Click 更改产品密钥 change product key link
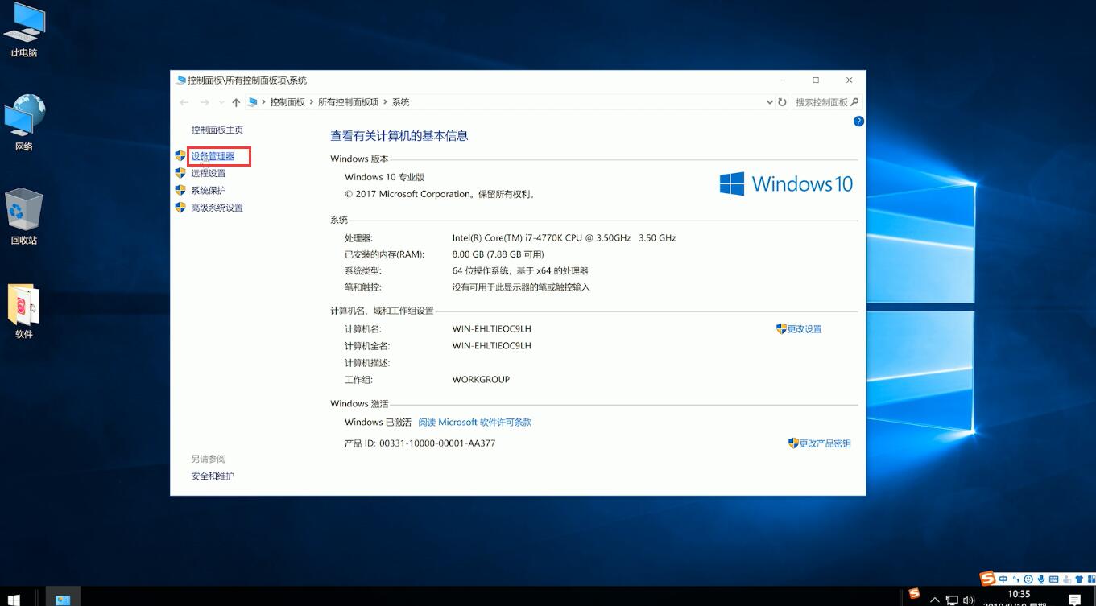The width and height of the screenshot is (1096, 606). (825, 443)
